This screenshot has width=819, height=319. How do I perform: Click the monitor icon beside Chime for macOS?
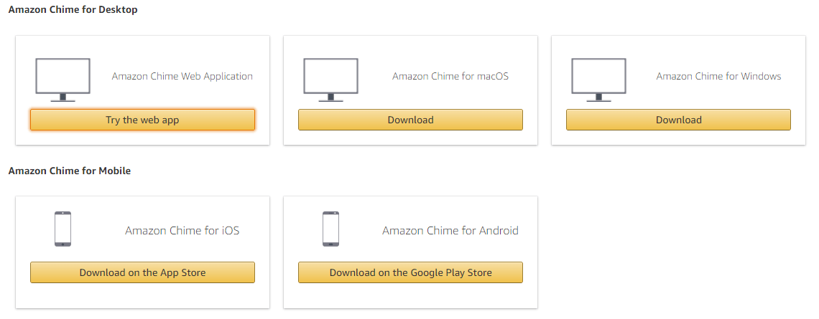tap(330, 80)
